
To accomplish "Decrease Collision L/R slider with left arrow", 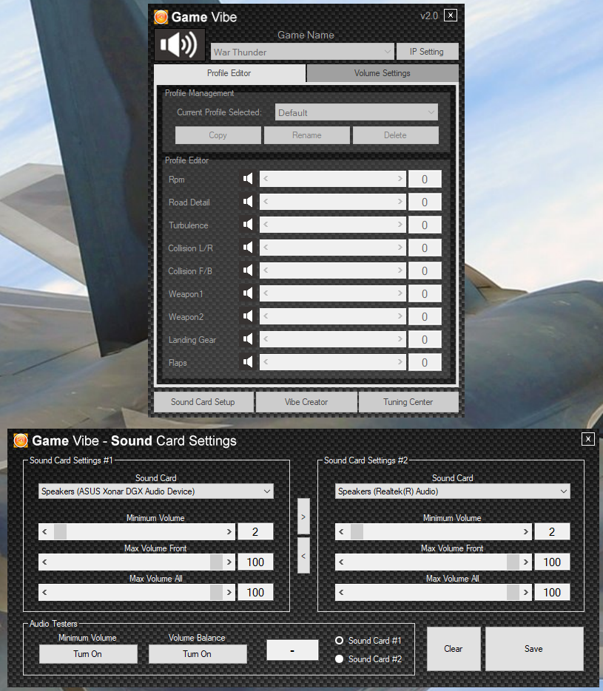I will point(266,248).
